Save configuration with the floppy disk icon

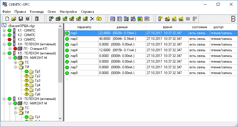tap(21, 19)
